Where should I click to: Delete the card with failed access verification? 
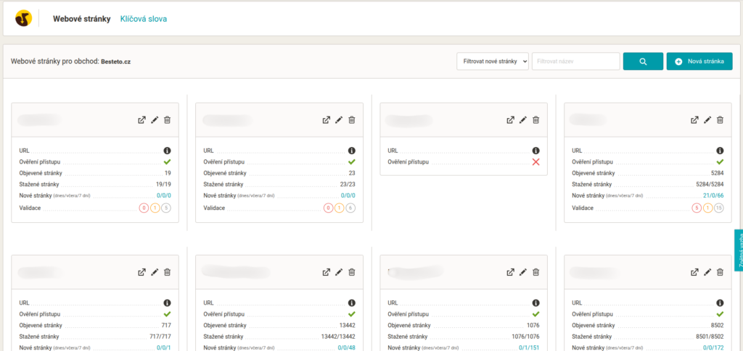click(536, 120)
